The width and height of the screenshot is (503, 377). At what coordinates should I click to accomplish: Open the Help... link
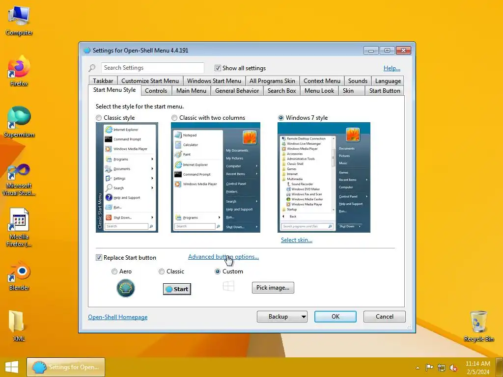[x=391, y=68]
